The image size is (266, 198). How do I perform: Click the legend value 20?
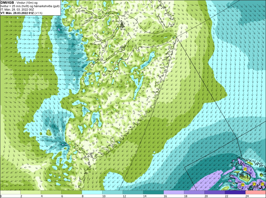[206, 196]
